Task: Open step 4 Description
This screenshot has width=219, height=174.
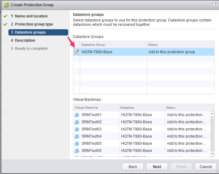Action: pyautogui.click(x=25, y=40)
